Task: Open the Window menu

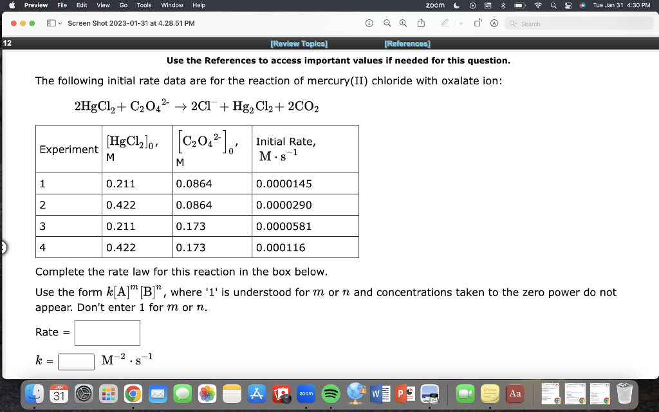Action: [x=171, y=5]
